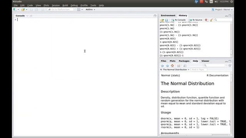Maximize the History pane

pos(230,16)
